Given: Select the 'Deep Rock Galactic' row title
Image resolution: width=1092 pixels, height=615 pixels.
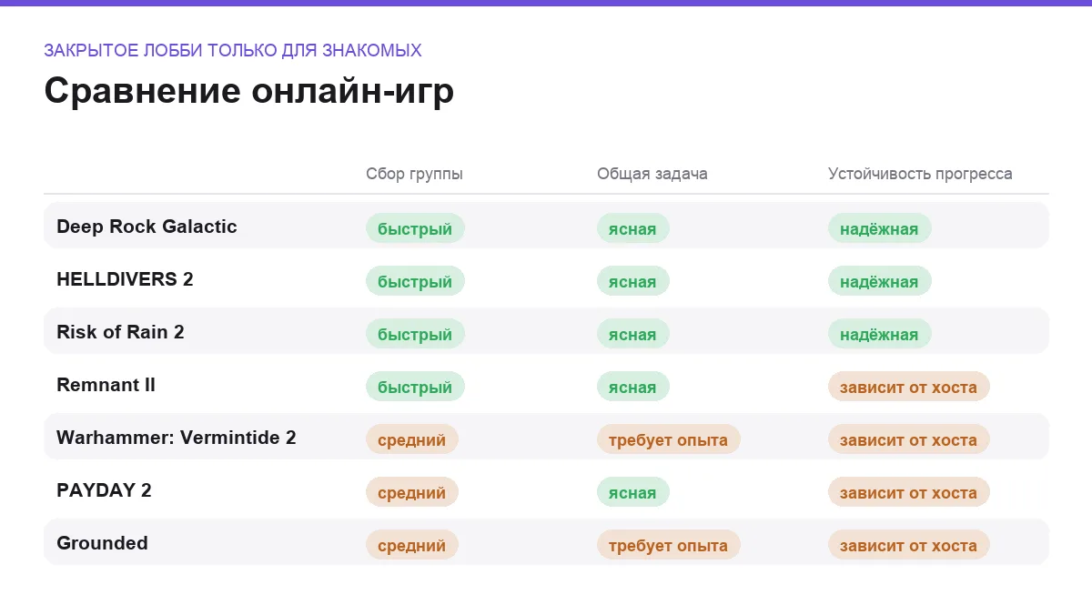Looking at the screenshot, I should pos(147,227).
